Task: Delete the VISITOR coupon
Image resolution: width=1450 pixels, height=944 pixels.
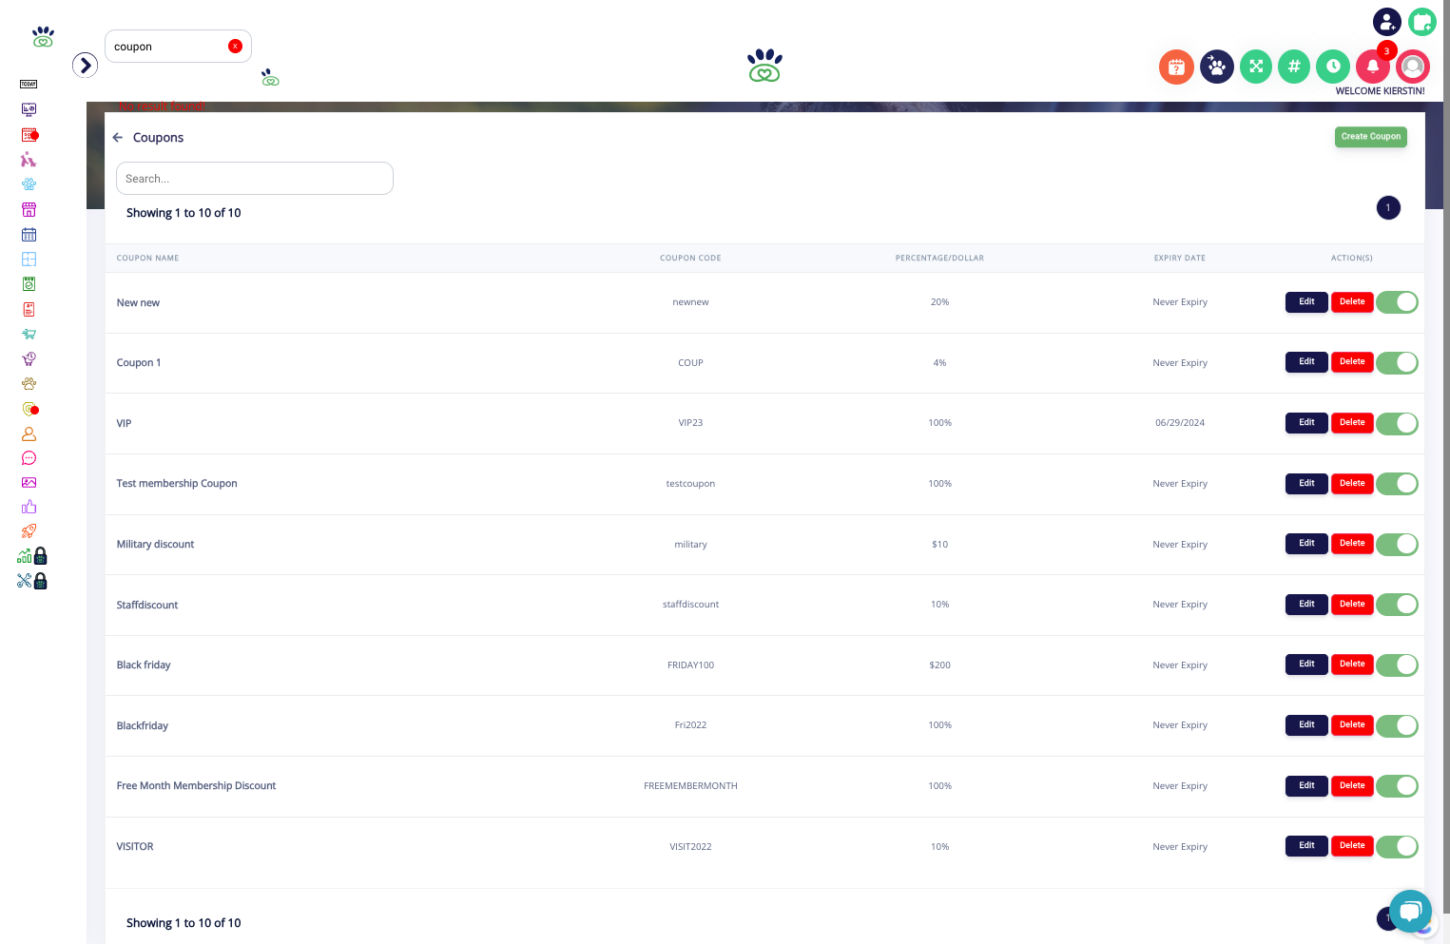Action: point(1352,846)
